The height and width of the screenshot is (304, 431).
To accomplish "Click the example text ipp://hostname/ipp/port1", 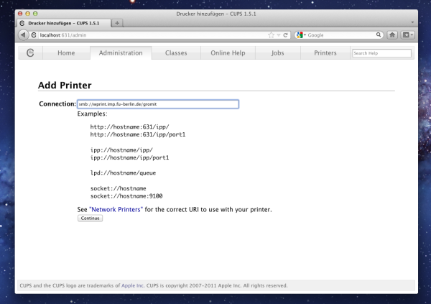I will click(130, 157).
